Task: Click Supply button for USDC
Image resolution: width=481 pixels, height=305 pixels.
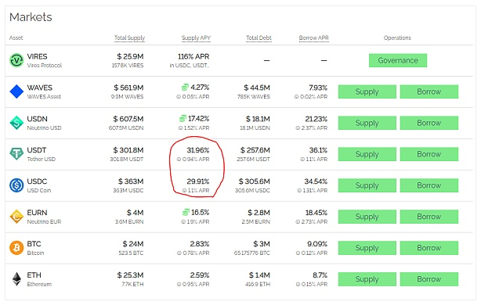Action: 367,185
